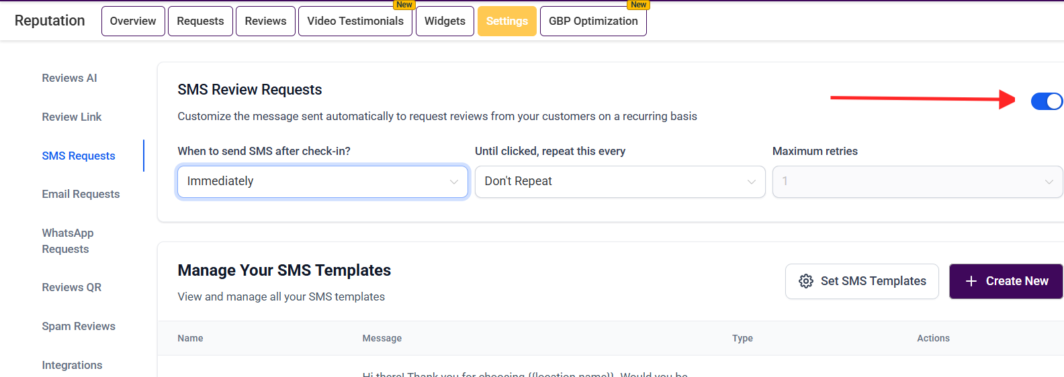
Task: Click plus icon on Create New button
Action: 971,281
